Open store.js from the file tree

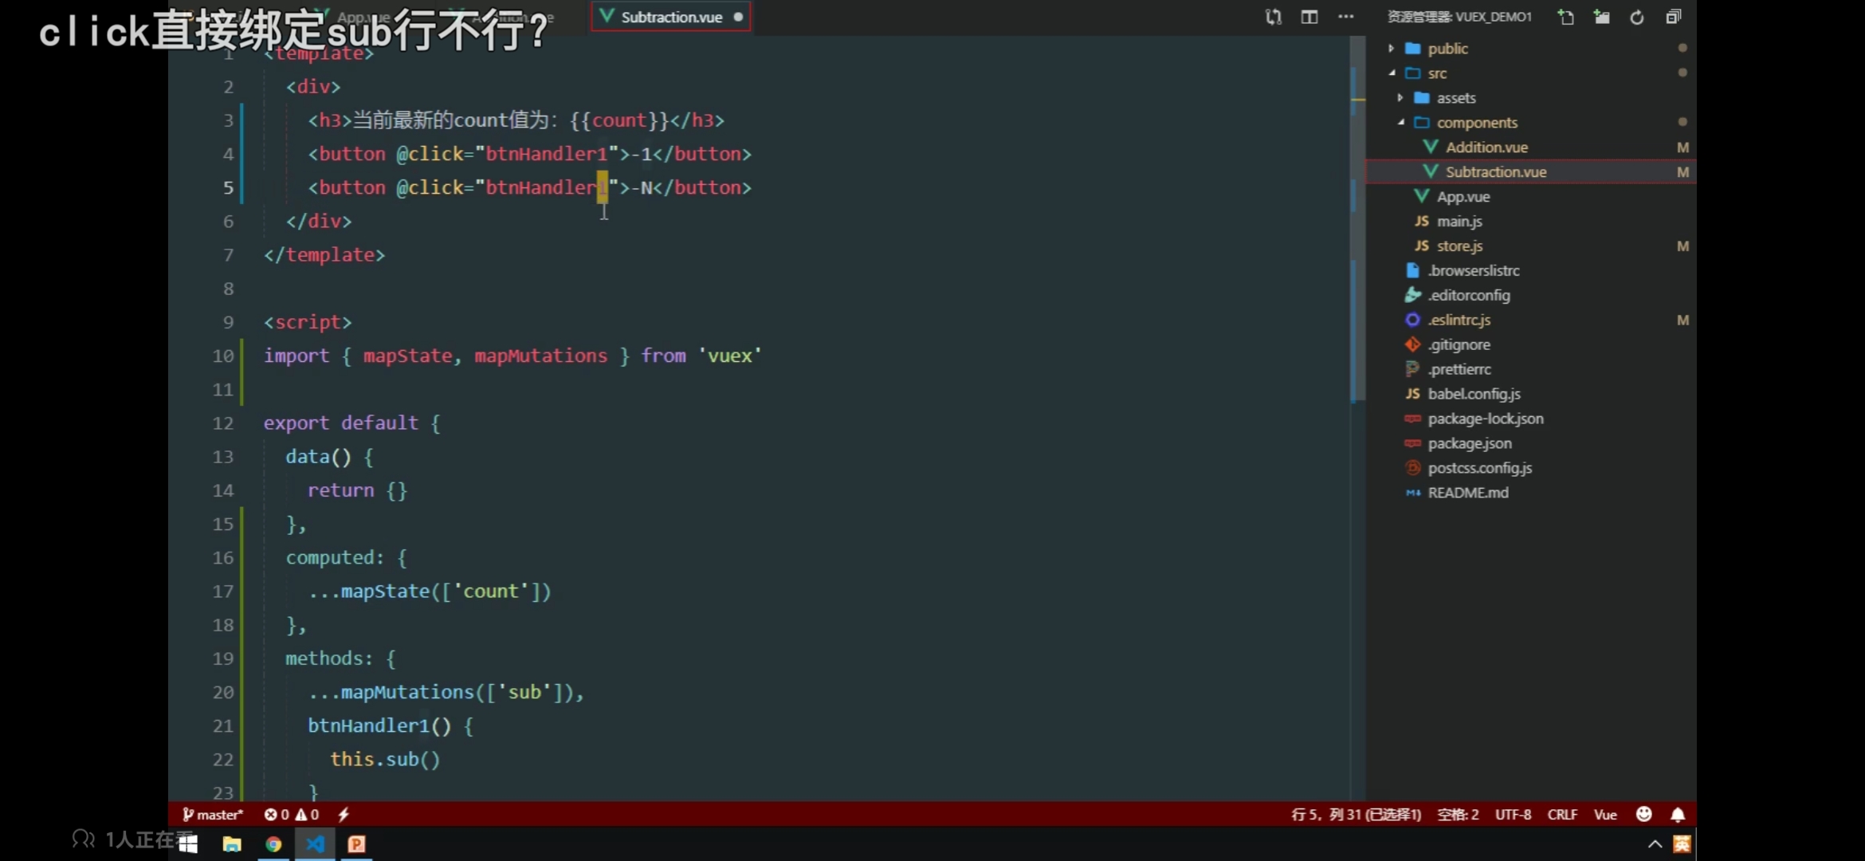pyautogui.click(x=1459, y=246)
